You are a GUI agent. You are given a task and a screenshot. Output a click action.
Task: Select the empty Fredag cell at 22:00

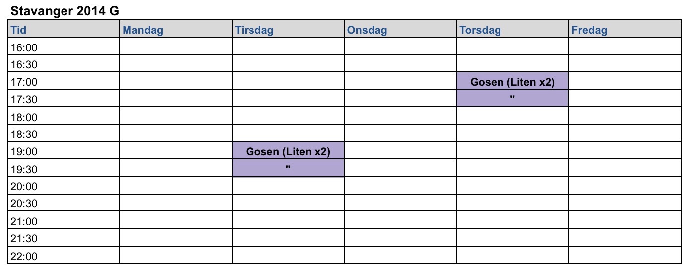pyautogui.click(x=624, y=256)
